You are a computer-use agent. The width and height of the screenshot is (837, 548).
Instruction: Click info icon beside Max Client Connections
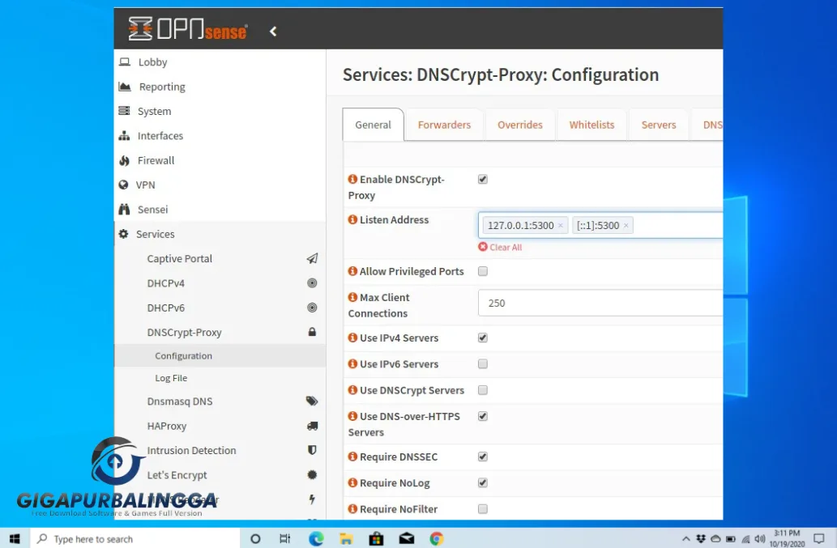(x=352, y=297)
